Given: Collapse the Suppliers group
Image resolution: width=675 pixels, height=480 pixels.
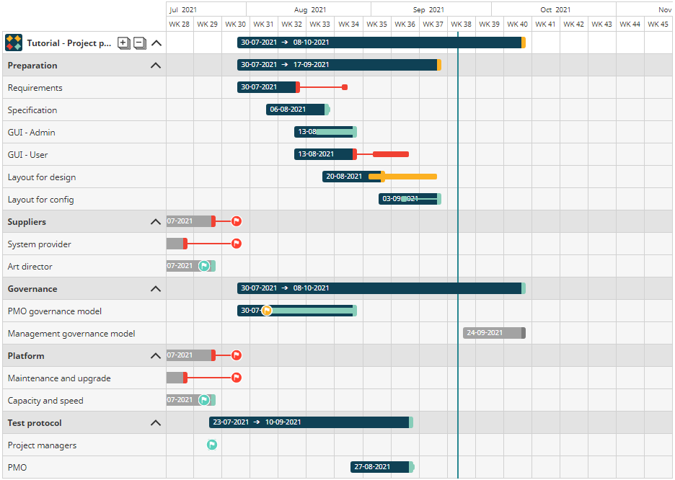Looking at the screenshot, I should [x=155, y=222].
